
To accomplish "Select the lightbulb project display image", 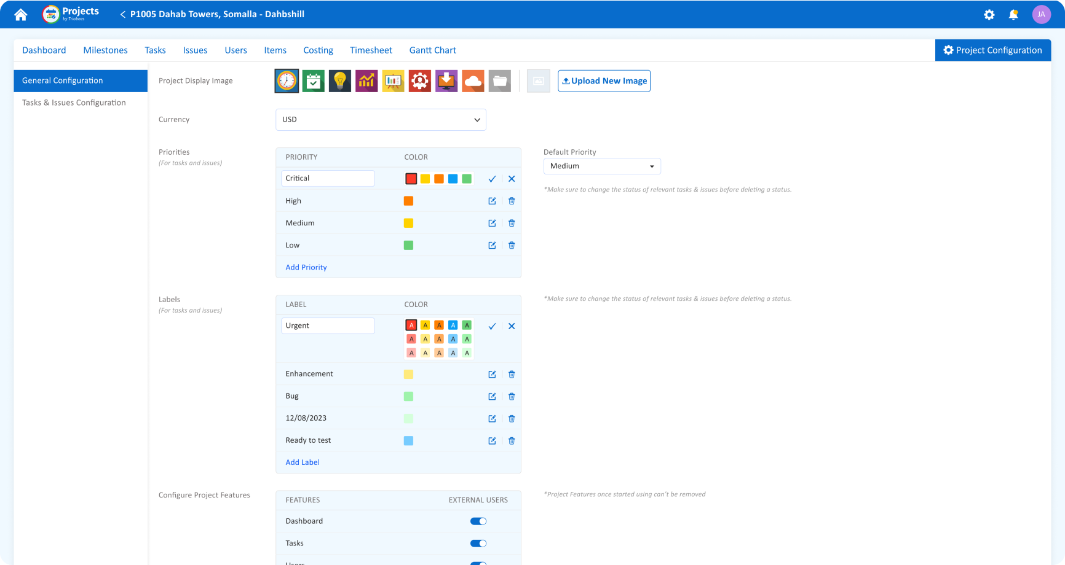I will coord(339,81).
